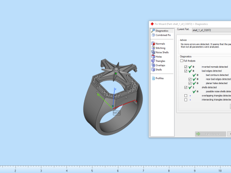Click the green Y axis line
The height and width of the screenshot is (173, 231).
pos(105,100)
